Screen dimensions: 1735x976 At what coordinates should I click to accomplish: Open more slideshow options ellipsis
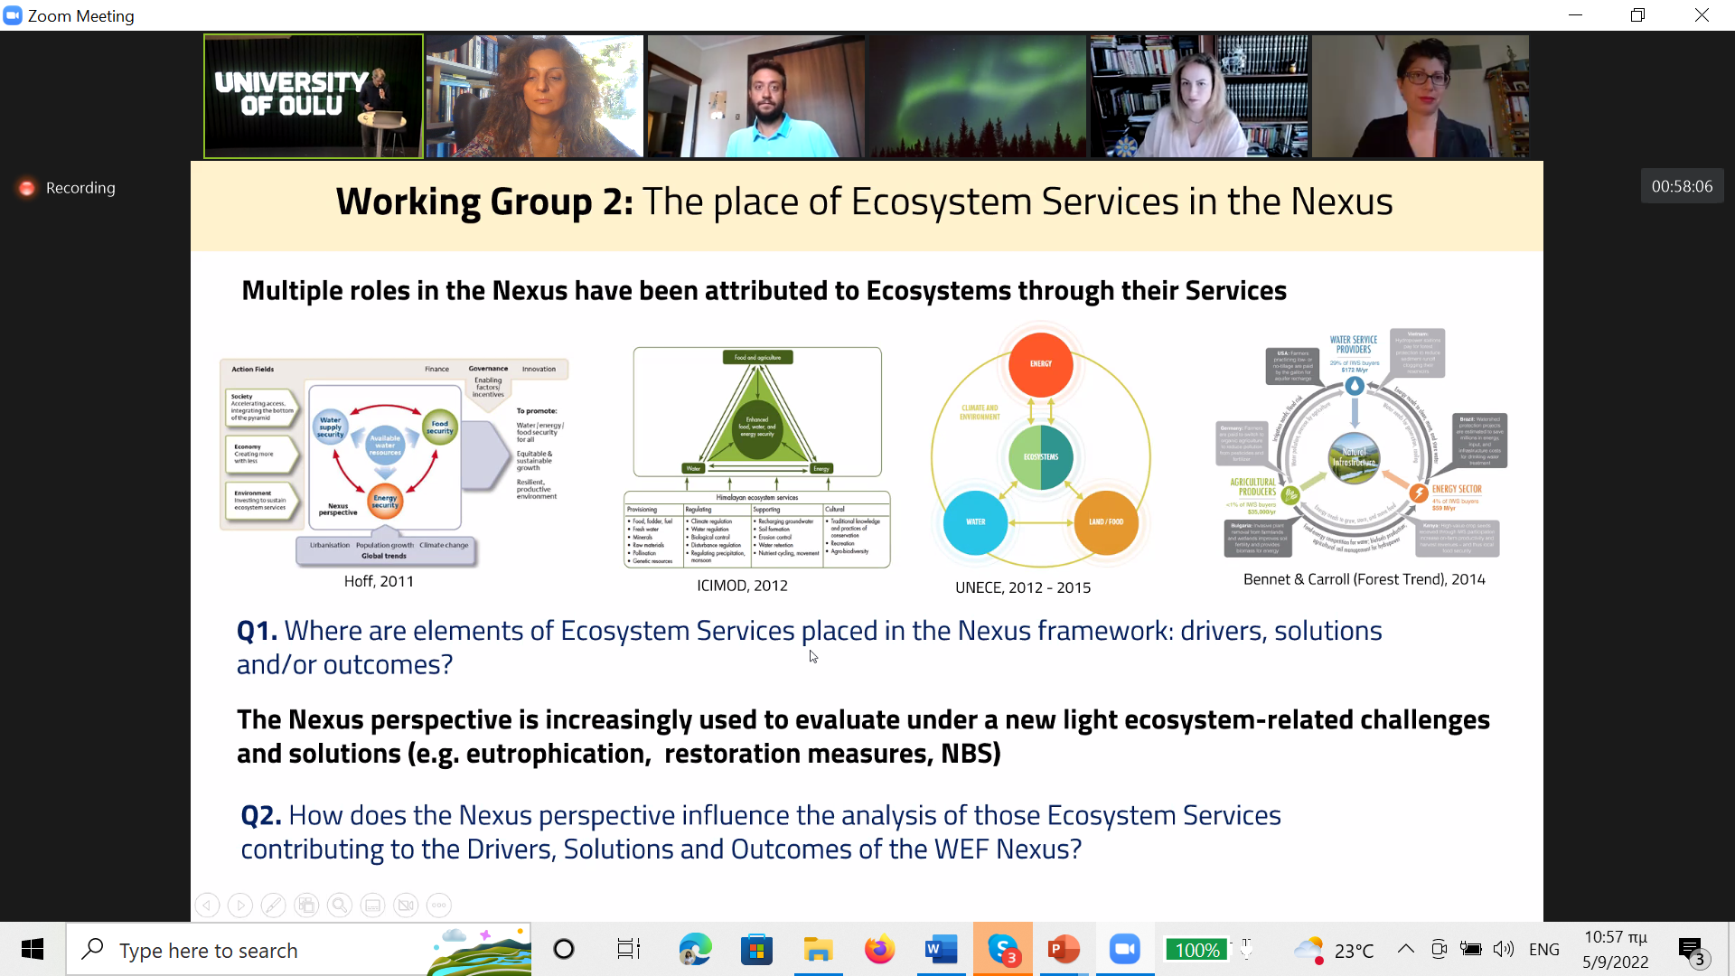(x=439, y=905)
